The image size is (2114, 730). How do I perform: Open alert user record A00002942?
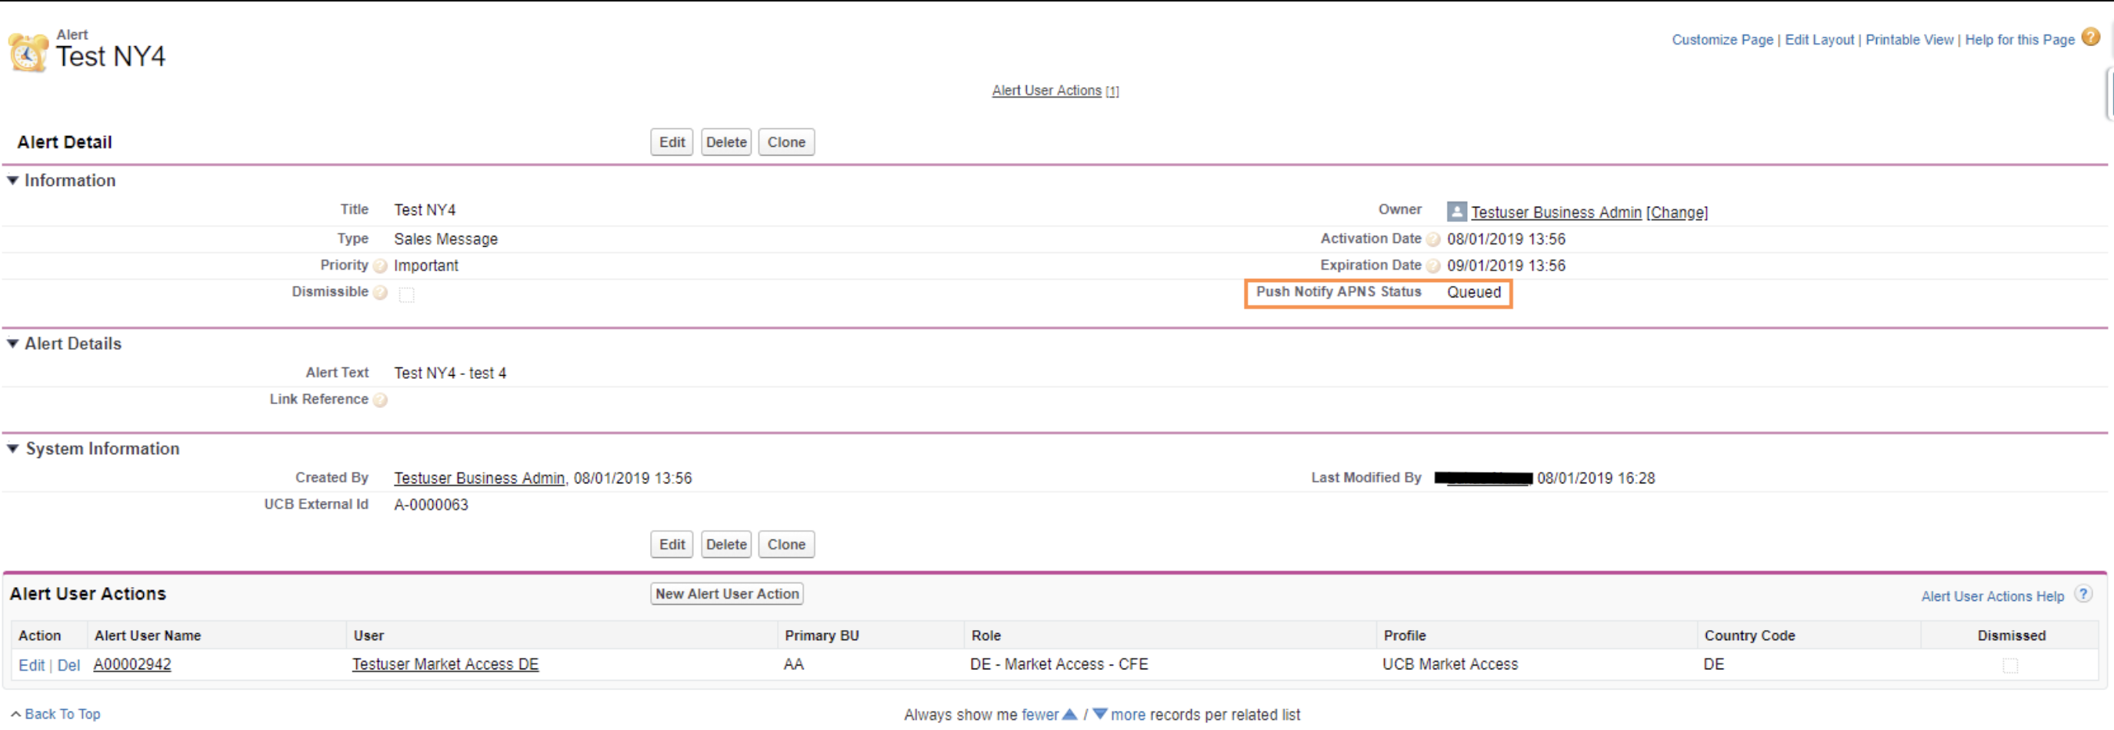tap(132, 665)
